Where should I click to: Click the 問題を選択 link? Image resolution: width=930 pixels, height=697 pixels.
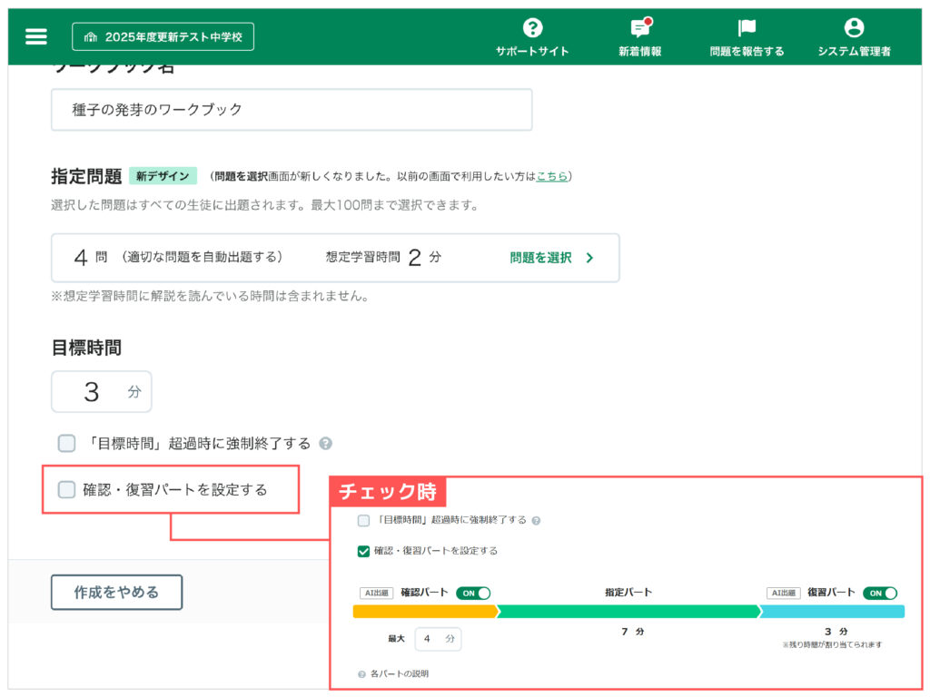[540, 258]
